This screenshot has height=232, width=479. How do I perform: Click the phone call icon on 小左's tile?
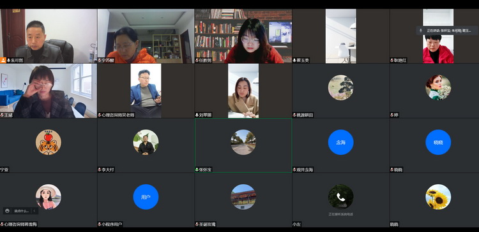tap(340, 197)
